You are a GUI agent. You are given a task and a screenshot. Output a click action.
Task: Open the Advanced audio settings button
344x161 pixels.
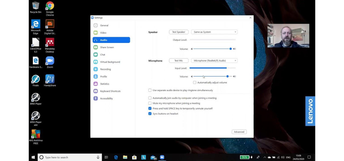pyautogui.click(x=239, y=132)
